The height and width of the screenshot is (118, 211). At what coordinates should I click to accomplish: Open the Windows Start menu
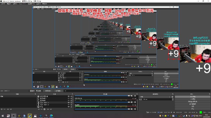tap(3, 116)
